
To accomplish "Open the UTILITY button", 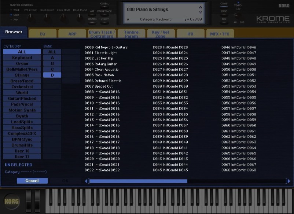I will point(104,23).
